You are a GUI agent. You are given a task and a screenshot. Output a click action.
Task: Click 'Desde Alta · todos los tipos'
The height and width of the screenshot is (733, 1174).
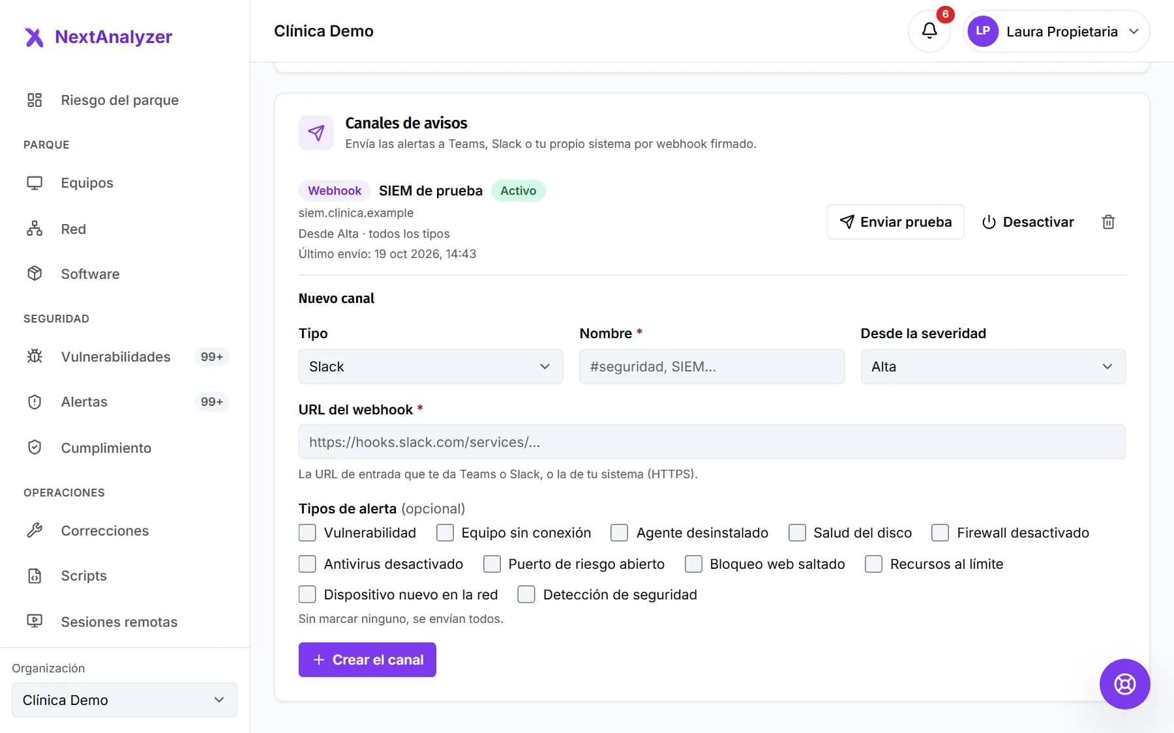374,234
